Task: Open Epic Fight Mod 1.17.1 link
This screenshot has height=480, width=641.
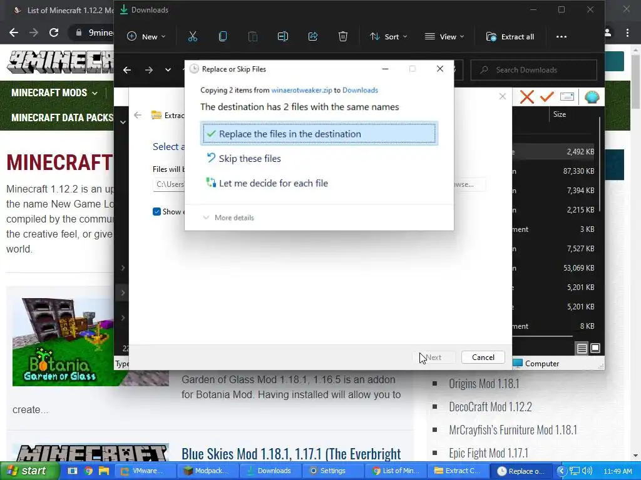Action: click(x=488, y=452)
